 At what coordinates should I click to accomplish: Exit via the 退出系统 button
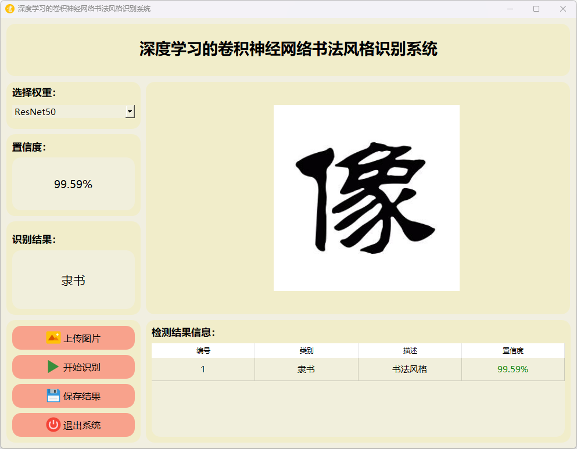[73, 425]
